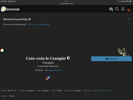Open the Discourse logo home link

click(10, 9)
